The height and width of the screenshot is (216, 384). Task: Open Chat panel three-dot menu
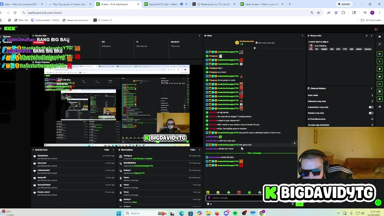[302, 36]
